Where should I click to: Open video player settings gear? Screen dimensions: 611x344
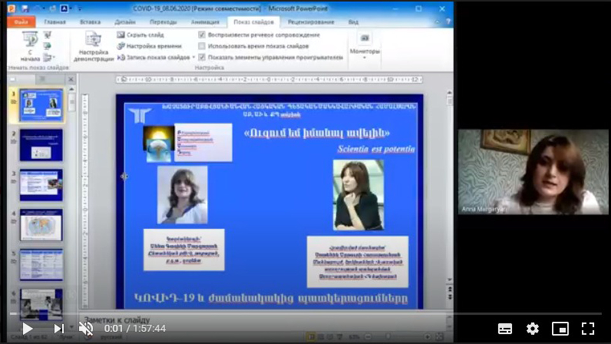pos(532,328)
